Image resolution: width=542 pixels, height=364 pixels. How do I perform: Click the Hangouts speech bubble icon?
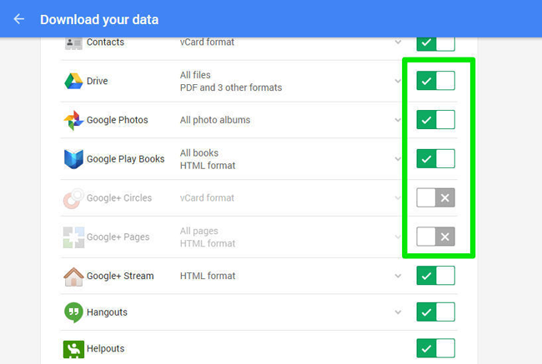[x=73, y=312]
